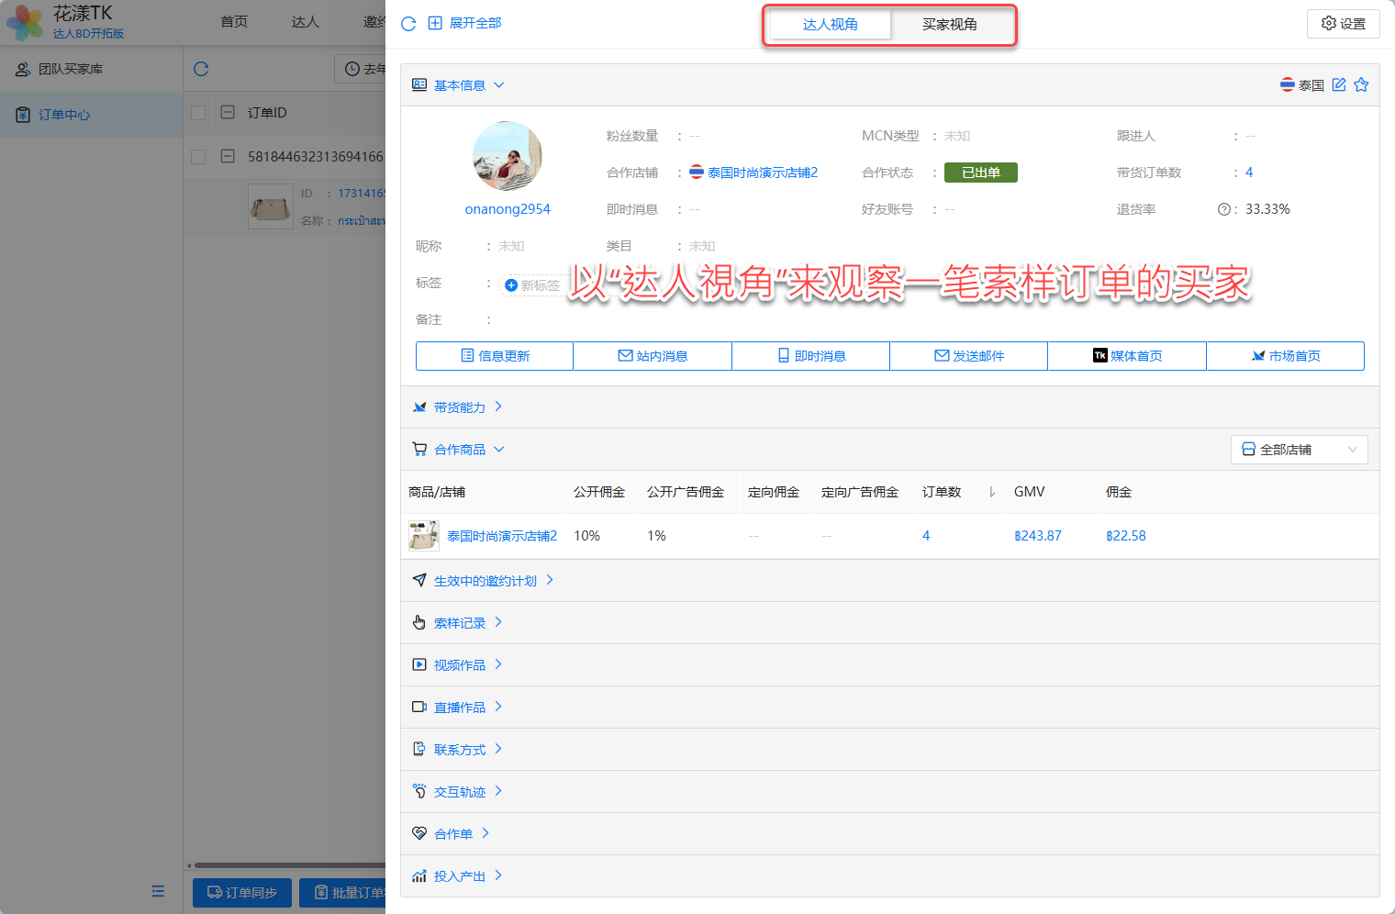Click the star favorite icon

(x=1361, y=84)
